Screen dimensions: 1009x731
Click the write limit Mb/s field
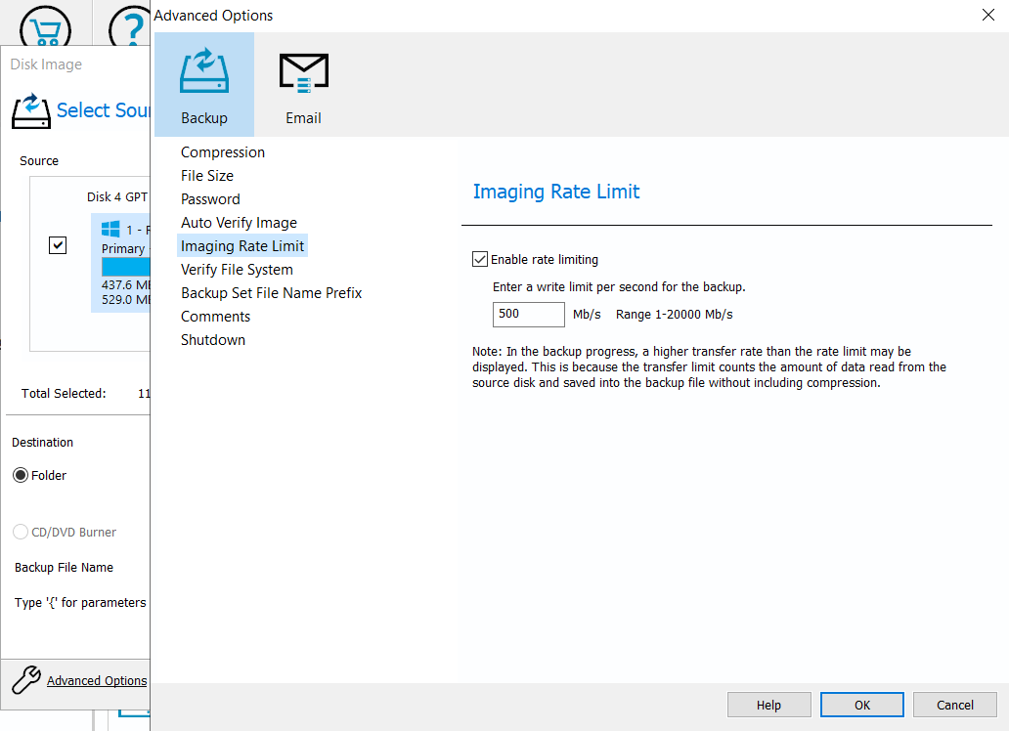(529, 314)
